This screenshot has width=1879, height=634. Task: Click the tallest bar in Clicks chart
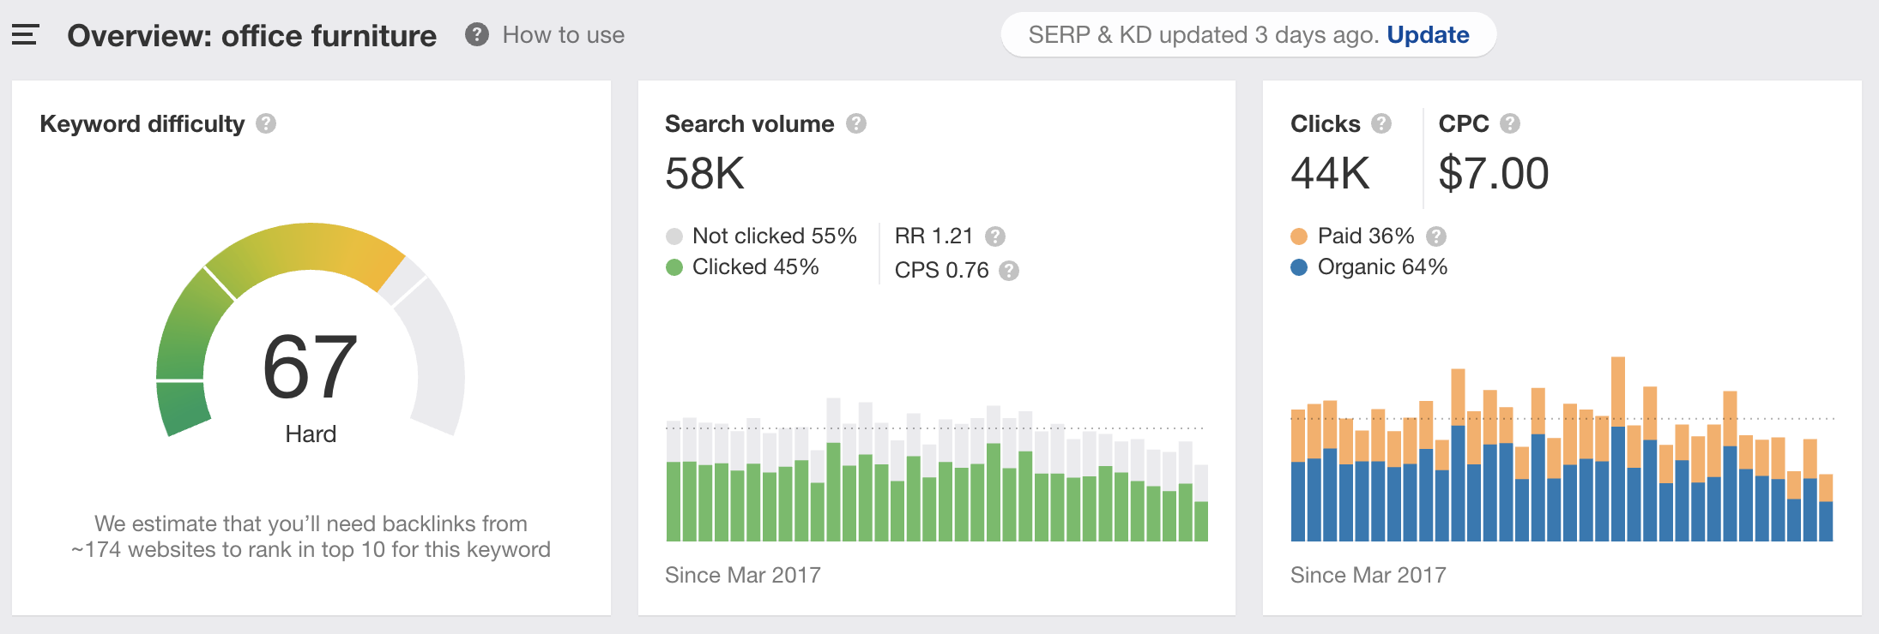click(1618, 449)
